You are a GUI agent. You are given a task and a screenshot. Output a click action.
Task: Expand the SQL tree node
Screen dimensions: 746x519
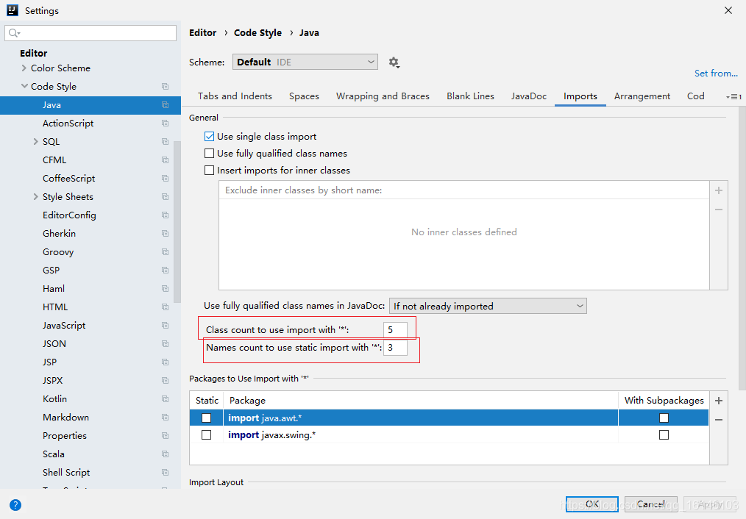click(x=36, y=142)
